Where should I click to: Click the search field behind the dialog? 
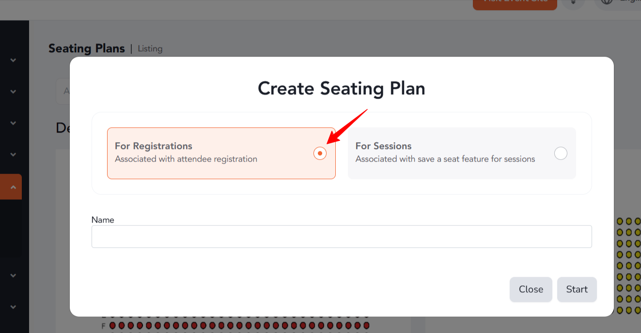pyautogui.click(x=63, y=91)
